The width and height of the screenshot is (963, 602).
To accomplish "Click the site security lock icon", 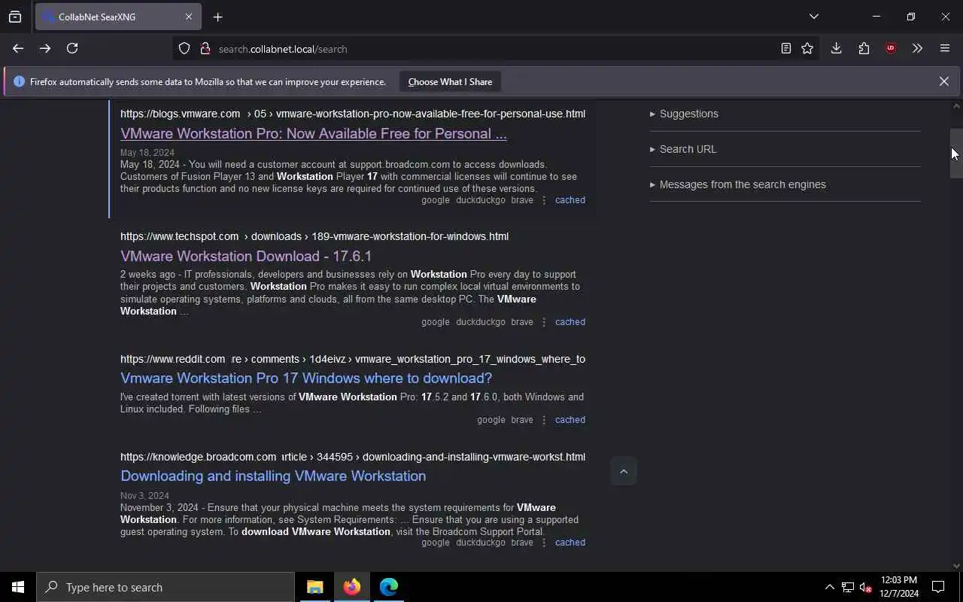I will [205, 48].
